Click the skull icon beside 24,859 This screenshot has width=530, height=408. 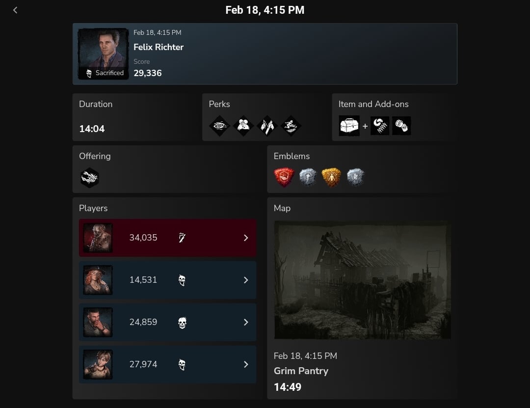click(x=182, y=323)
